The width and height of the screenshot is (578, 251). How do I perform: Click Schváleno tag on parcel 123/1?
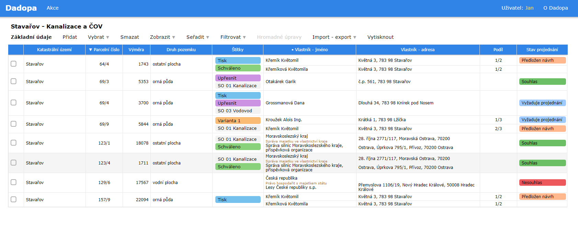point(238,147)
